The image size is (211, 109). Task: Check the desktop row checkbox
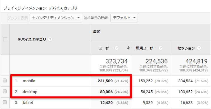(5, 91)
